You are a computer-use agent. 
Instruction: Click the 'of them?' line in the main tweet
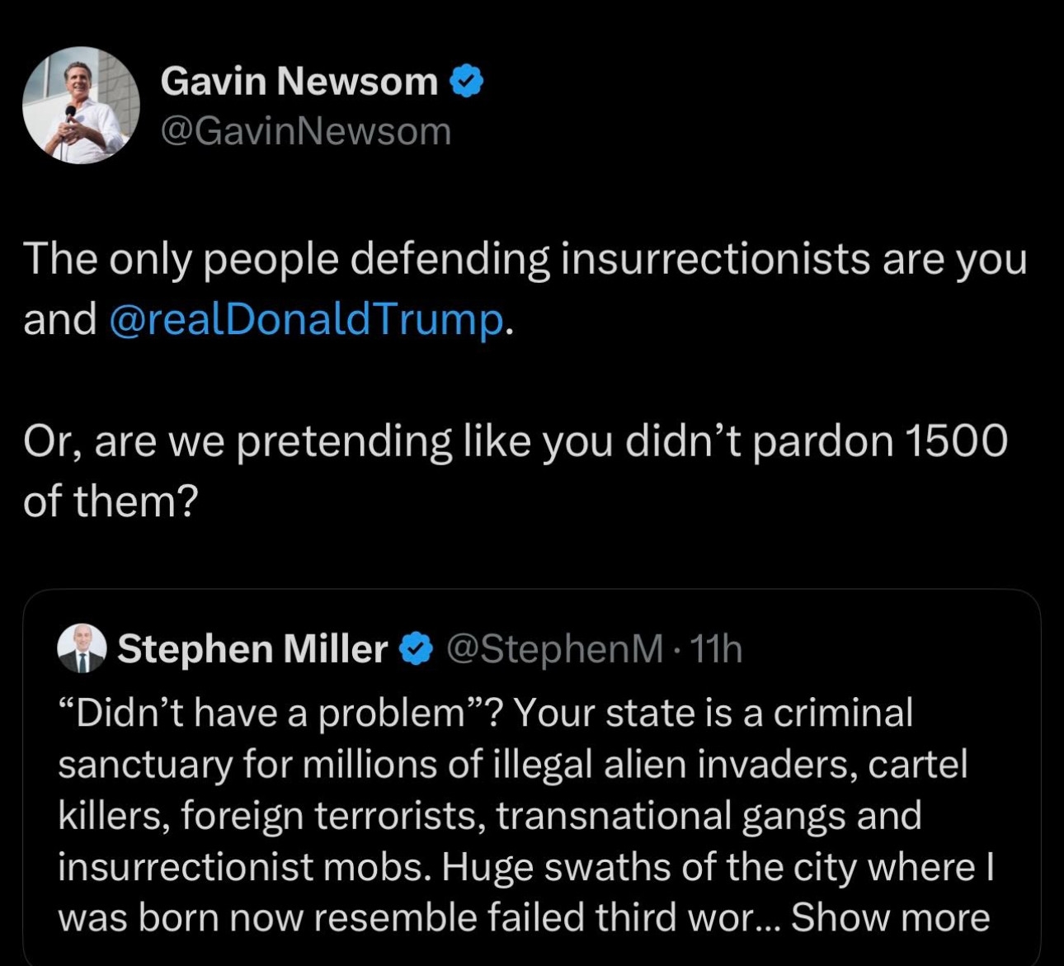(x=111, y=501)
